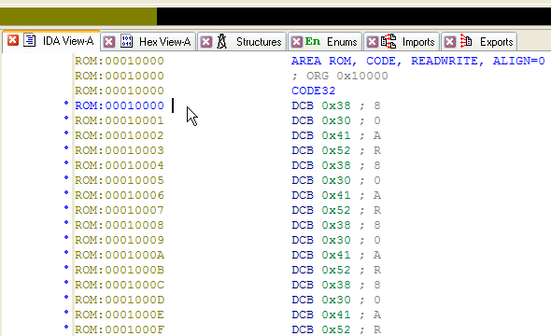Close the Structures tab
Screen dimensions: 551x336
coord(206,42)
